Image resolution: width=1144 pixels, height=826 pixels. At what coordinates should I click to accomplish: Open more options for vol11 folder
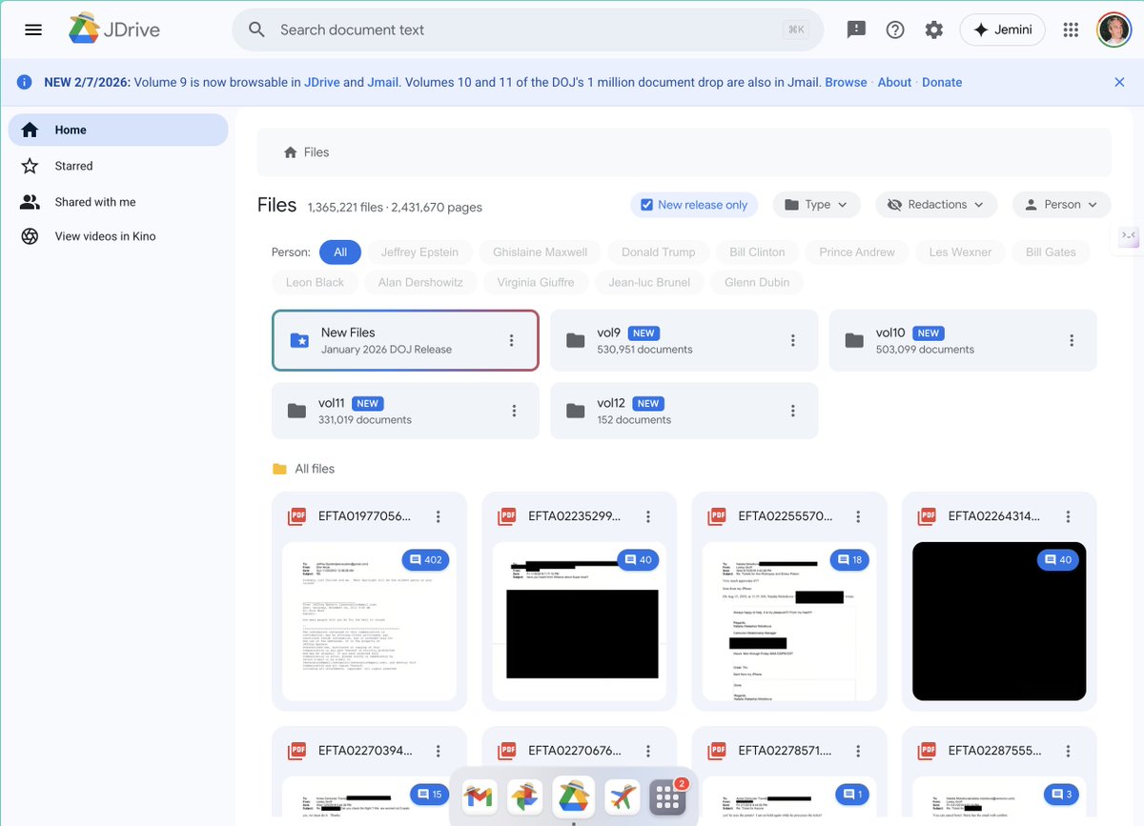click(514, 411)
